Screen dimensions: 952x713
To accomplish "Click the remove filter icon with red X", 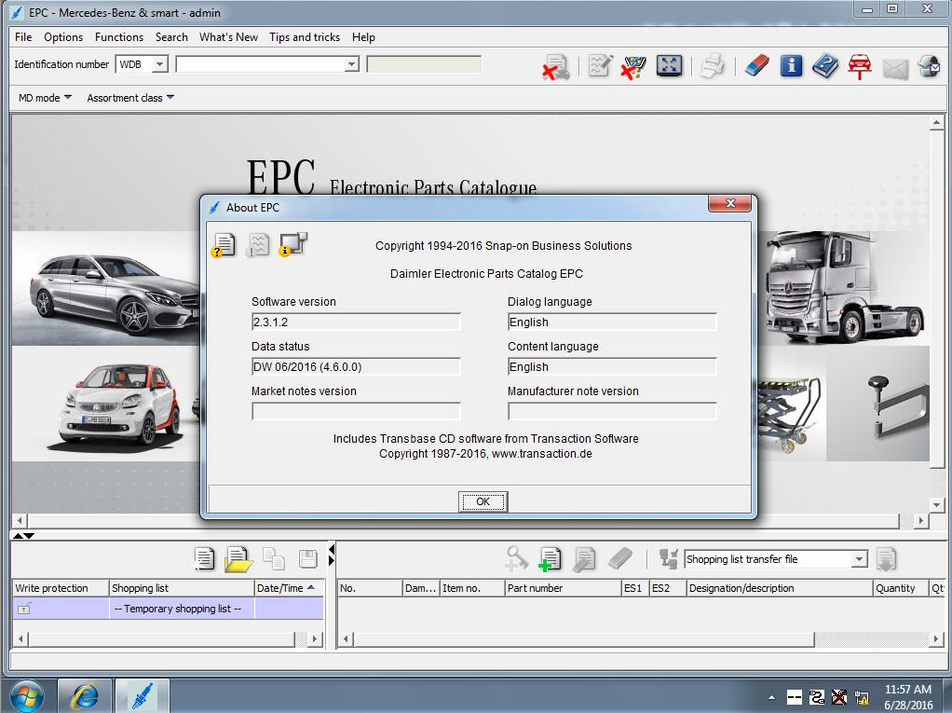I will pyautogui.click(x=633, y=67).
